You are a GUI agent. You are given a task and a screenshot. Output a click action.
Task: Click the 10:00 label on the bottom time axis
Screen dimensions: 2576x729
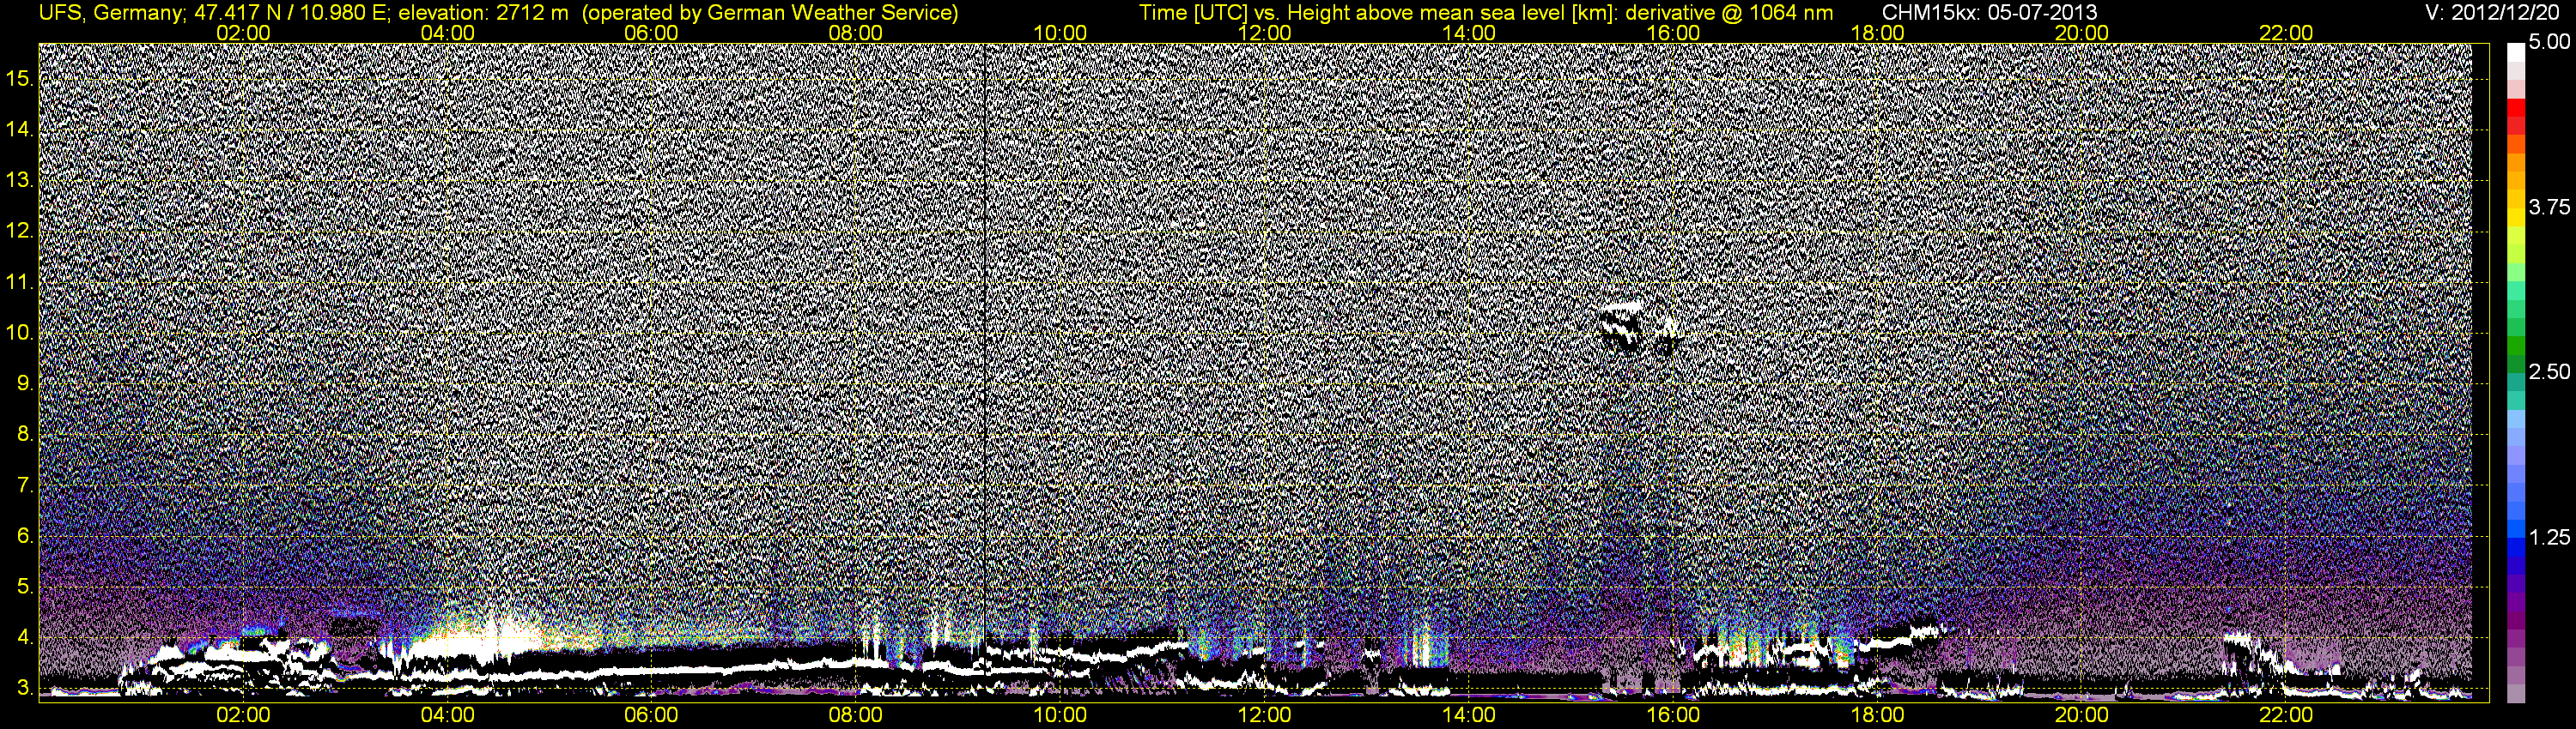click(x=1060, y=715)
